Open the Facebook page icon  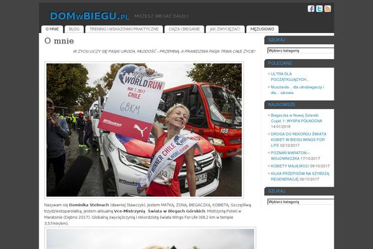coord(311,9)
